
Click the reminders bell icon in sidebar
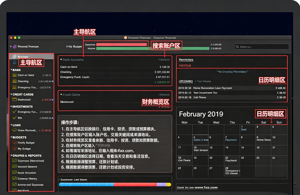point(14,62)
